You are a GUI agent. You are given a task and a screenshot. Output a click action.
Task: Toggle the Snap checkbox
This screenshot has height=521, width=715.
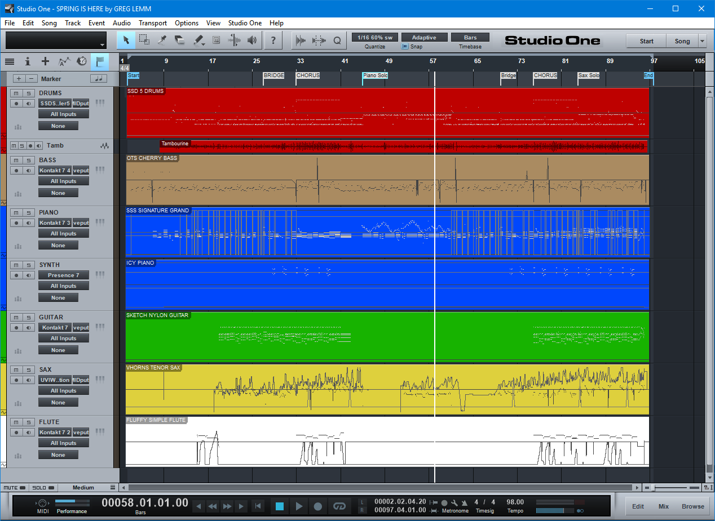(405, 47)
